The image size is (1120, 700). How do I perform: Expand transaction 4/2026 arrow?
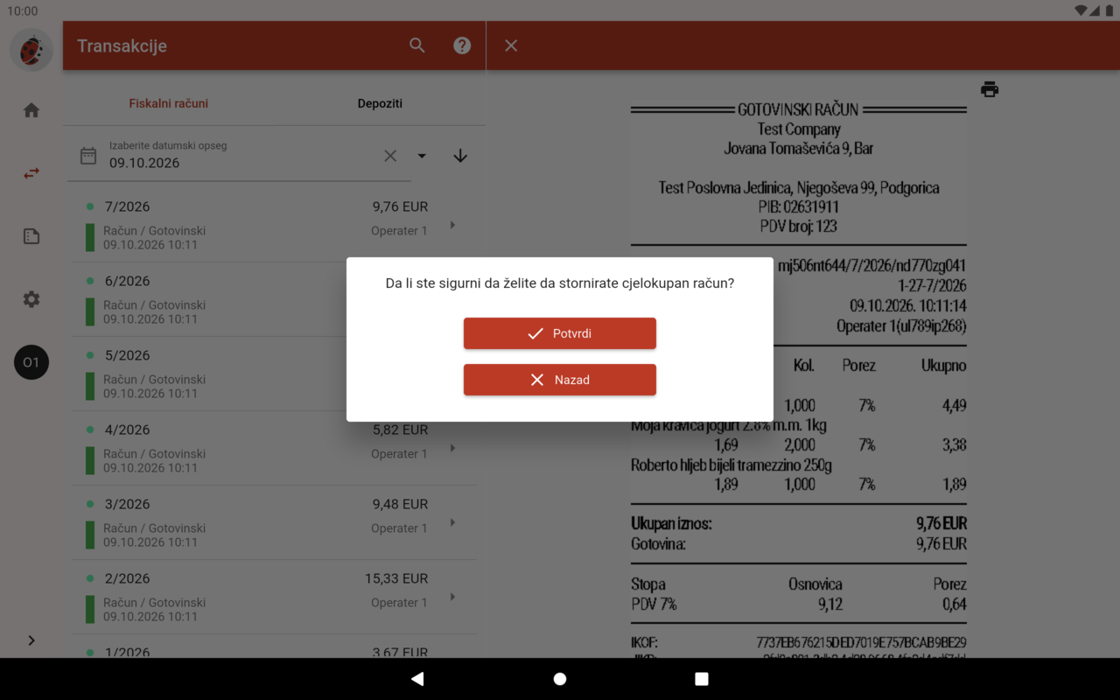[x=452, y=448]
